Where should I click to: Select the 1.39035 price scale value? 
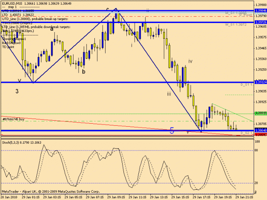click(x=261, y=91)
